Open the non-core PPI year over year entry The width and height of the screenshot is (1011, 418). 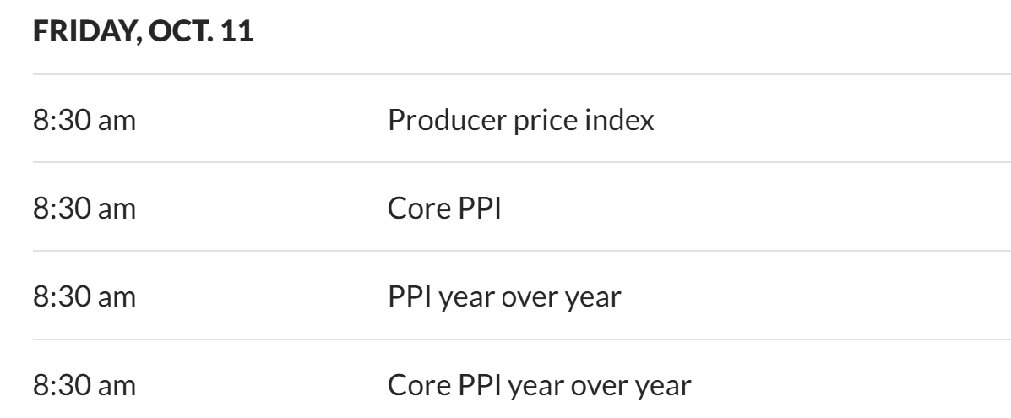pyautogui.click(x=504, y=297)
